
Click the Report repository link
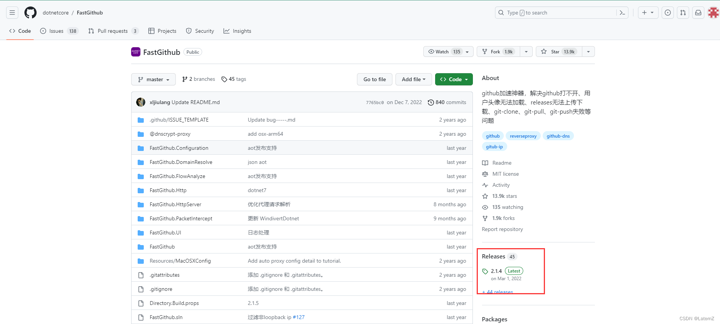tap(502, 229)
